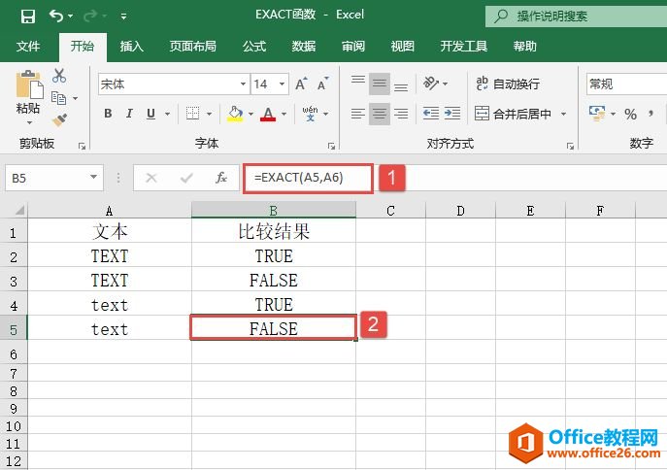667x470 pixels.
Task: Click the font color red A swatch
Action: pos(268,115)
